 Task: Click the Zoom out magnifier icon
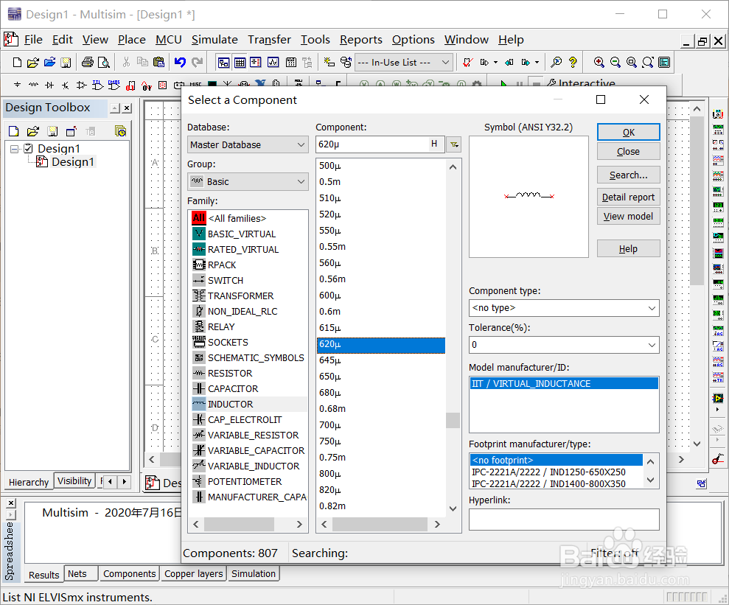coord(615,62)
